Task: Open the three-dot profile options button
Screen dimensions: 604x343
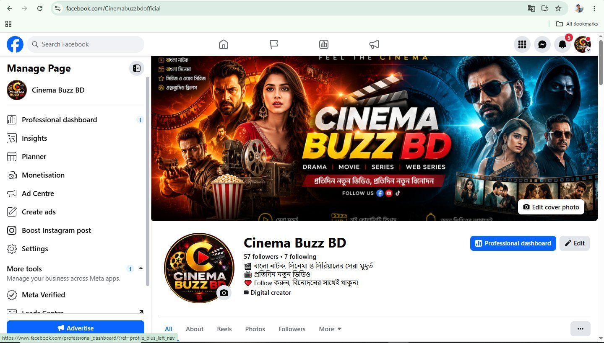Action: (x=581, y=329)
